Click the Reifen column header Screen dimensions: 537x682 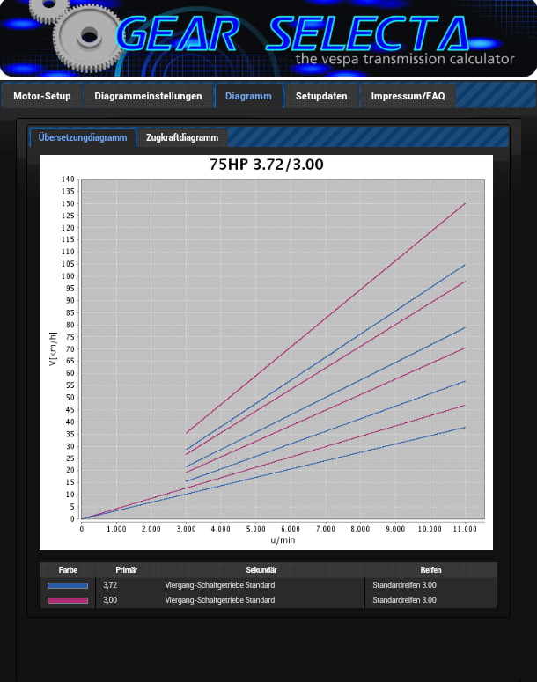(x=430, y=570)
